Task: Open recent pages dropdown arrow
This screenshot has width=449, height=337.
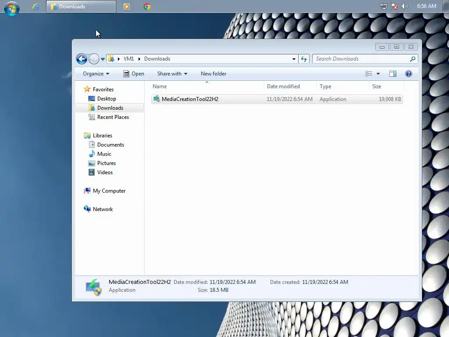Action: click(x=103, y=59)
